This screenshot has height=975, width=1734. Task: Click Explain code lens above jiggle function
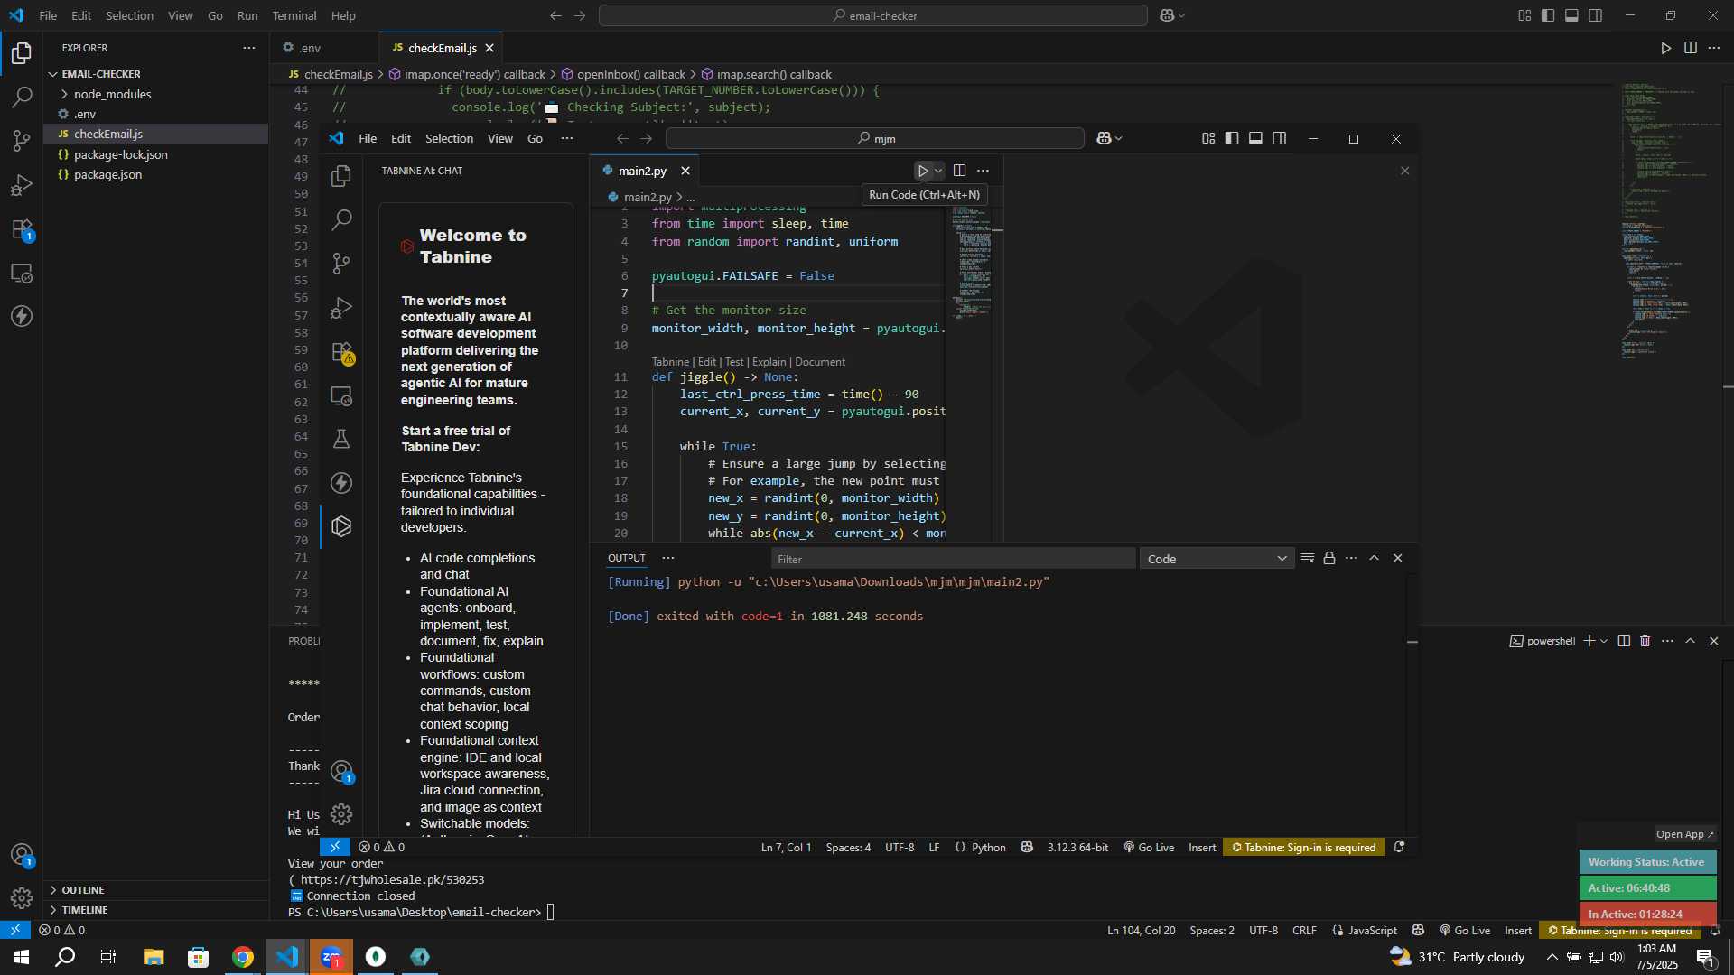pyautogui.click(x=769, y=362)
